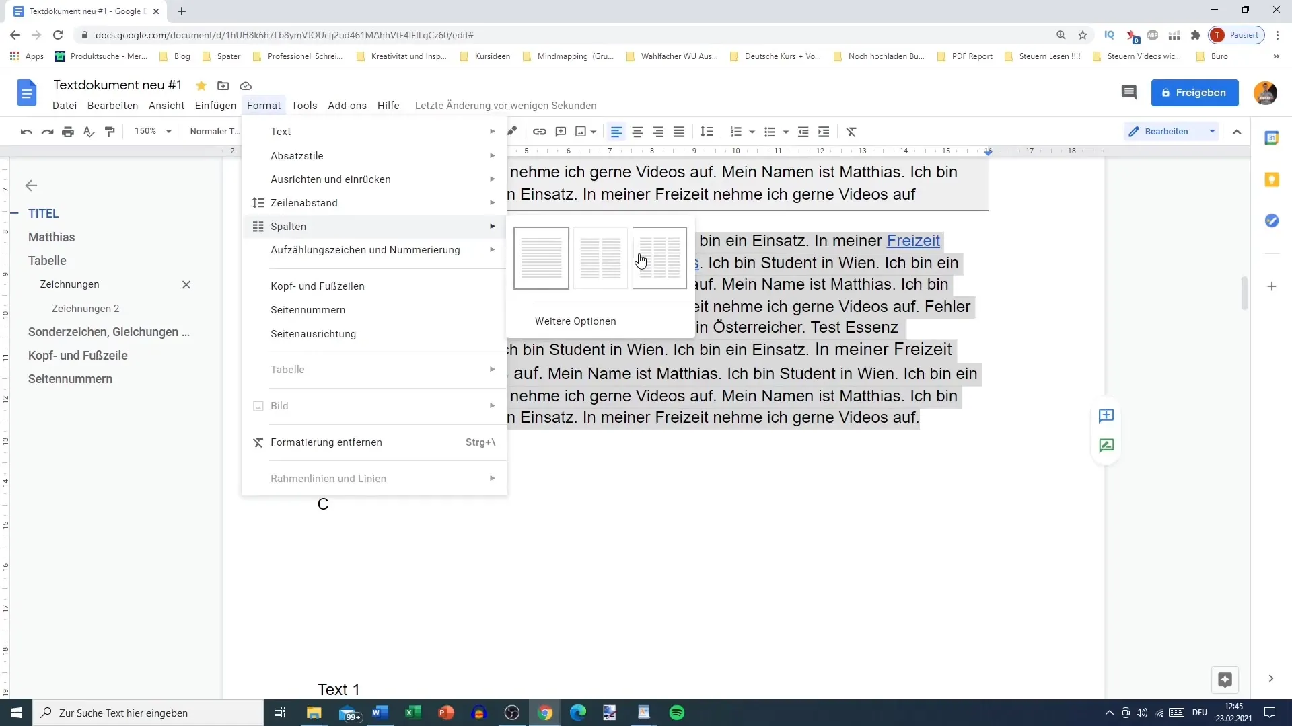Click the right-align icon in toolbar
Image resolution: width=1292 pixels, height=726 pixels.
658,131
